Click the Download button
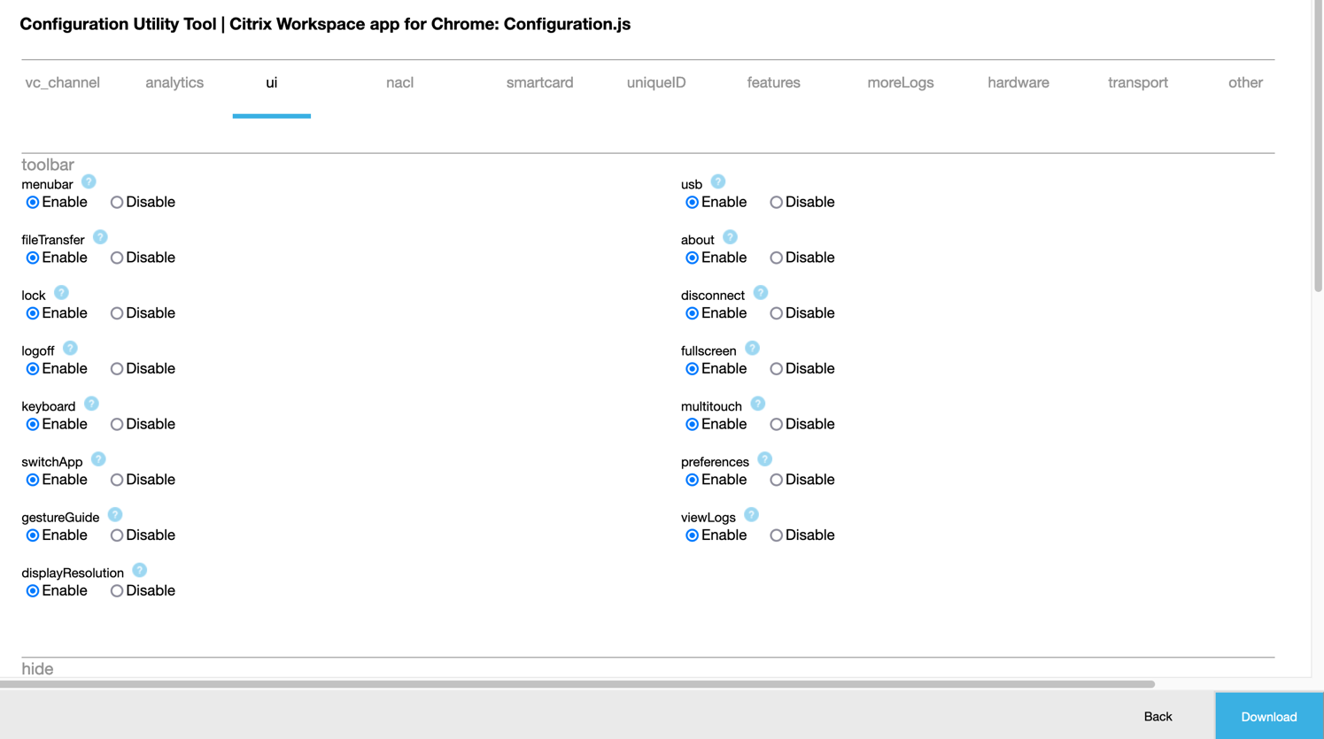The image size is (1324, 739). 1268,715
